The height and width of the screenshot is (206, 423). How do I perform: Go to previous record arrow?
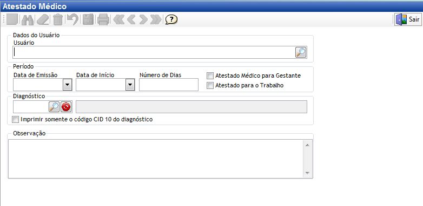[131, 19]
